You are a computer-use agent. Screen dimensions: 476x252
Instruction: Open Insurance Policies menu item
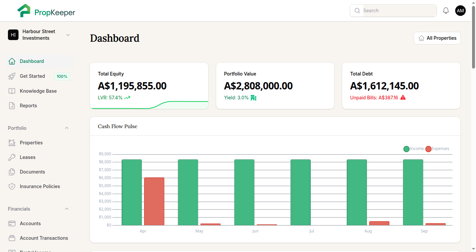40,186
